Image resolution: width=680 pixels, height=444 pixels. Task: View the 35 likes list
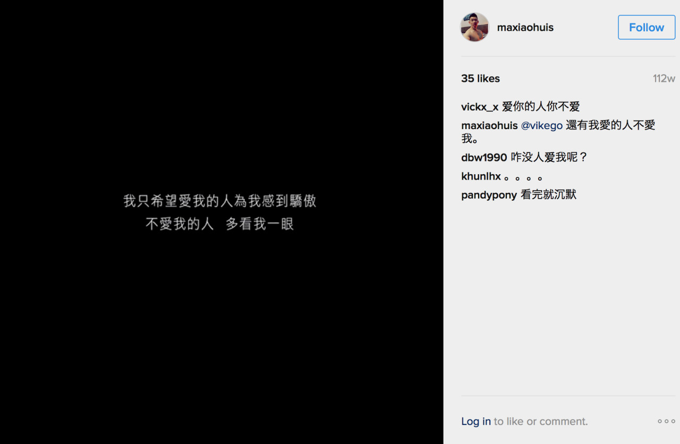(x=480, y=79)
